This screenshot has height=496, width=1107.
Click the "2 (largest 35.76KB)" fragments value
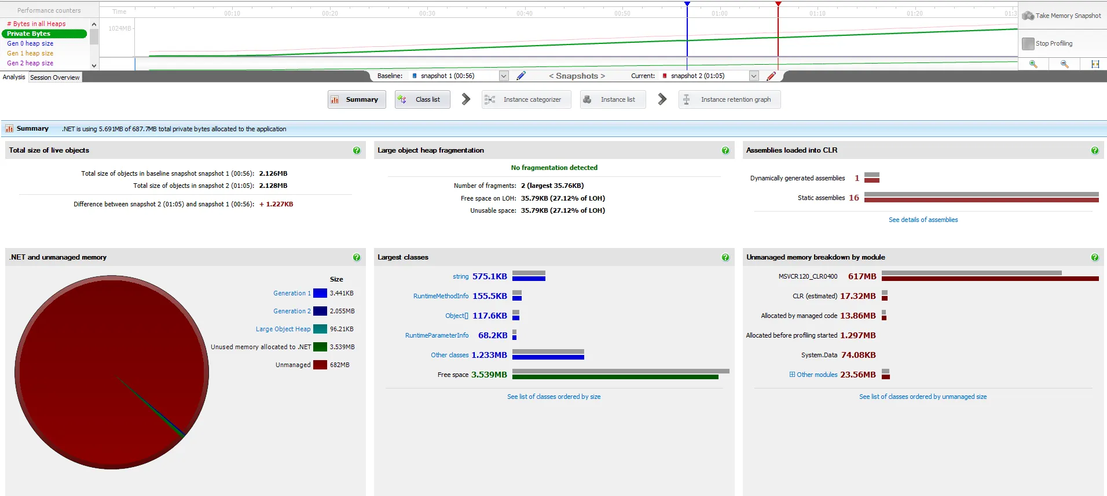[552, 186]
